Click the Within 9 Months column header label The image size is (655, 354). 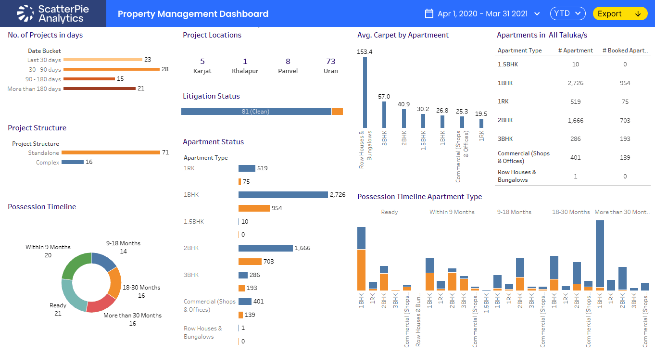[x=452, y=212]
